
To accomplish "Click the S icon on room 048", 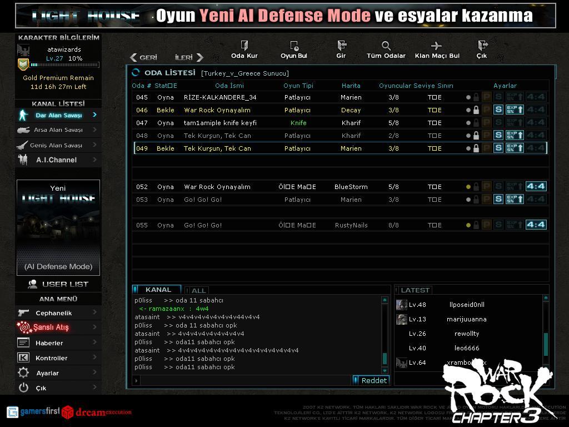I will click(498, 135).
